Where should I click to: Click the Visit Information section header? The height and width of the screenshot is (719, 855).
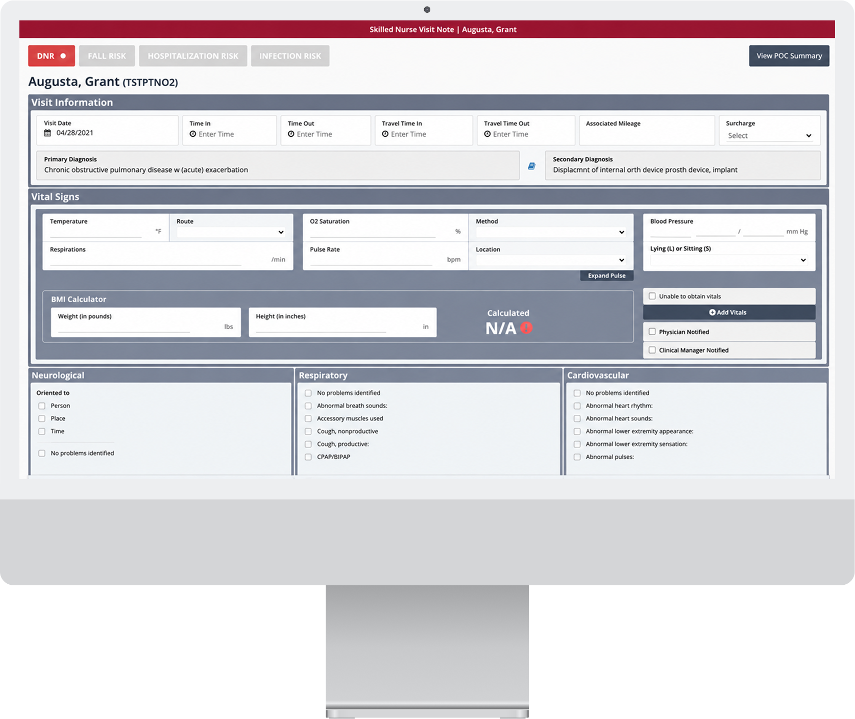[x=72, y=103]
